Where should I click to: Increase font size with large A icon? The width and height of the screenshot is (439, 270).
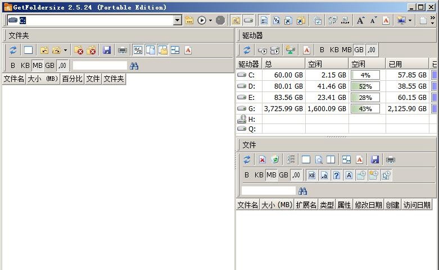[x=360, y=20]
